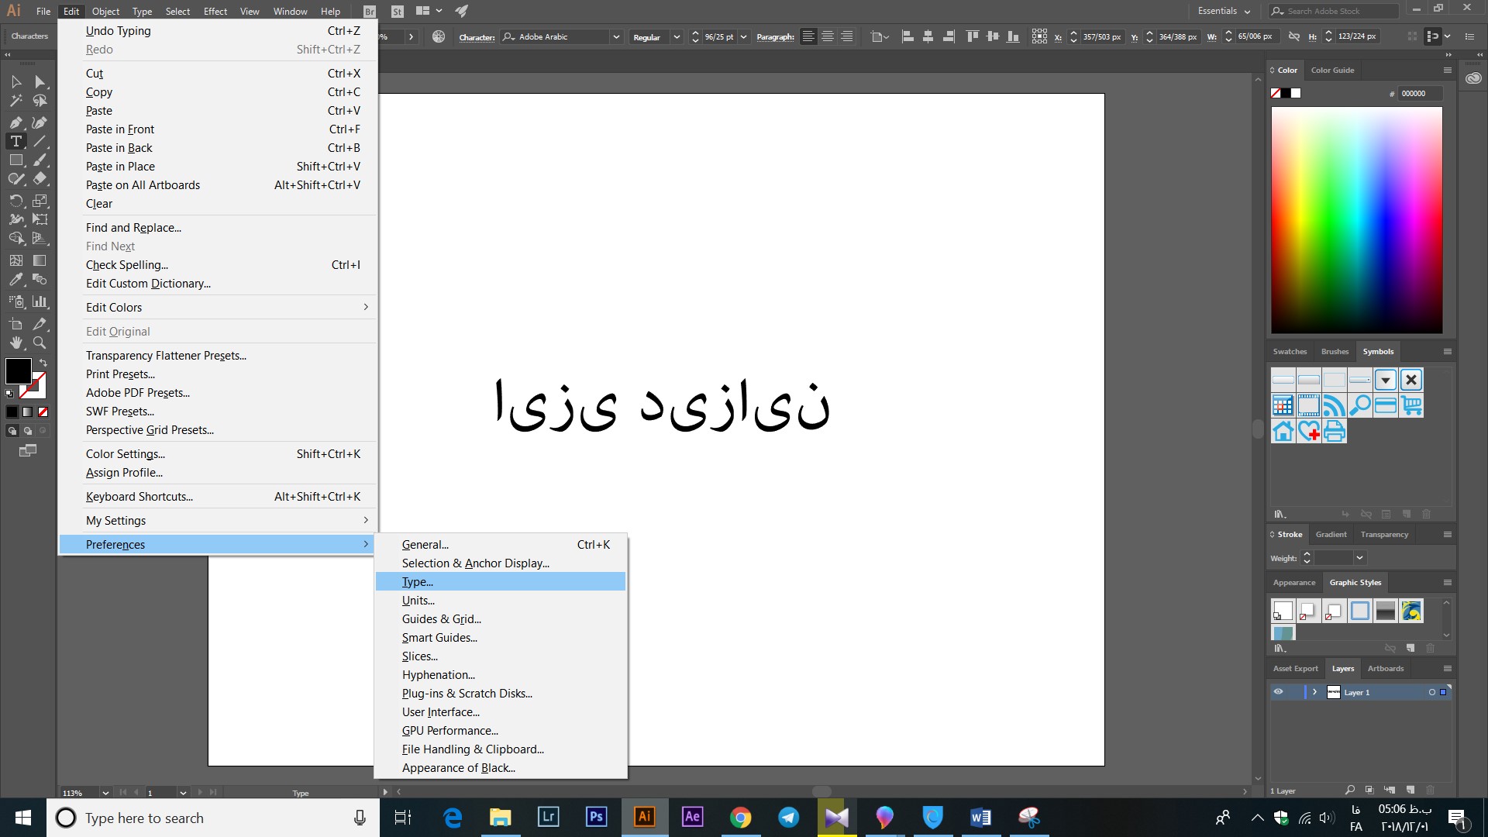Open Illustrator from Windows taskbar
Image resolution: width=1488 pixels, height=837 pixels.
(x=644, y=817)
